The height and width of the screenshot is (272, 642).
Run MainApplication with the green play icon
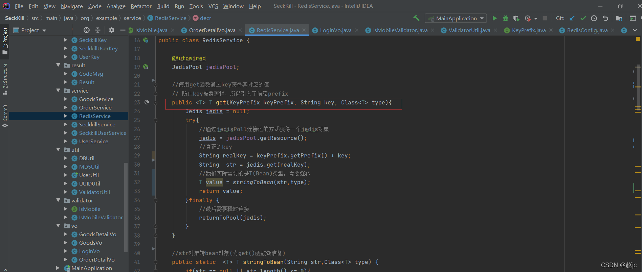[x=494, y=18]
